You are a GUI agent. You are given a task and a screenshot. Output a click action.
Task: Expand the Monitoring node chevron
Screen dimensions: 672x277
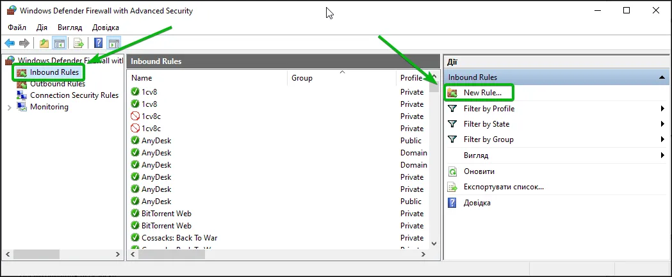[10, 107]
